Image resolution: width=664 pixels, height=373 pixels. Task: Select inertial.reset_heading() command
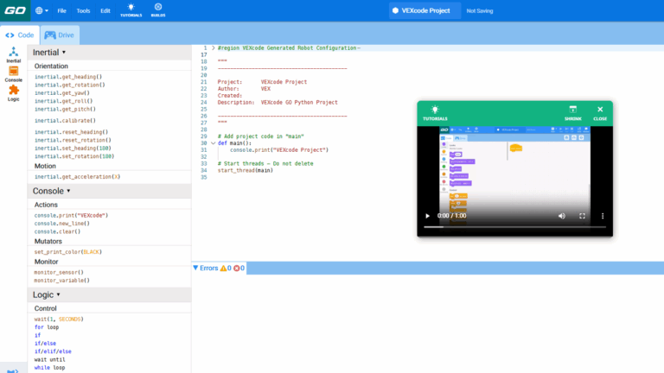[71, 132]
